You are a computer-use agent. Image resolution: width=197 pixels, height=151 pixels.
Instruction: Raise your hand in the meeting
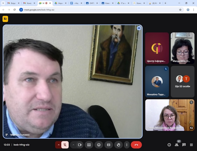118,145
